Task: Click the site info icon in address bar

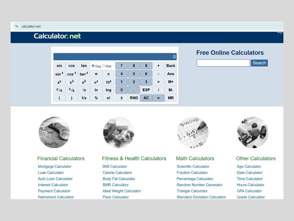Action: pos(17,26)
